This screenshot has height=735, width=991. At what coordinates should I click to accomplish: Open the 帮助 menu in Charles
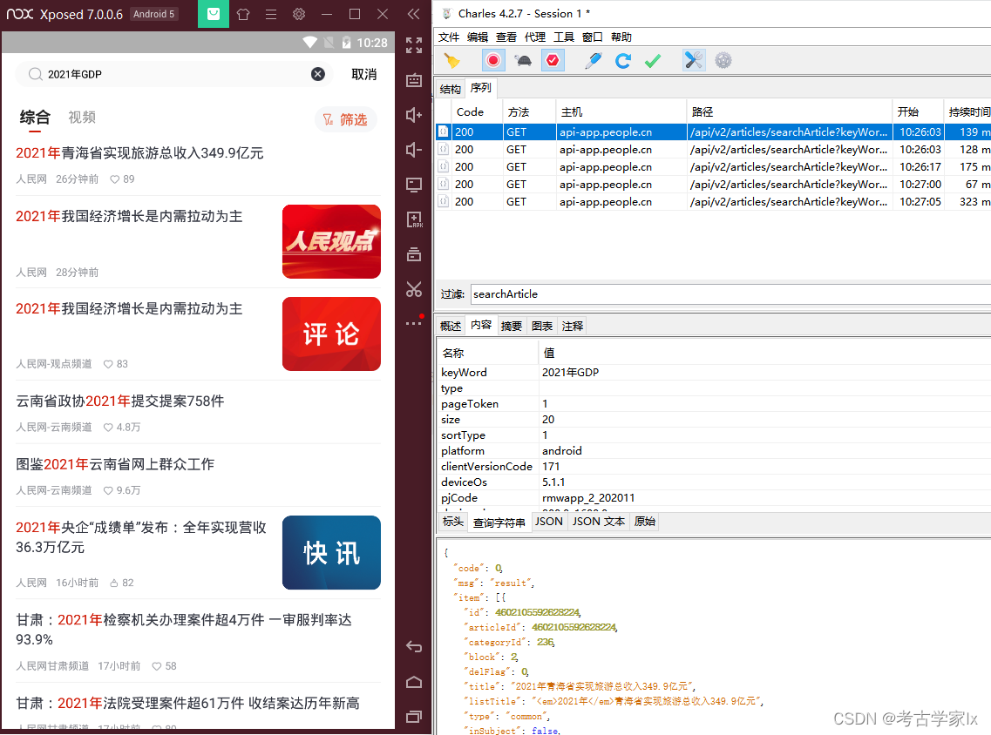point(621,37)
